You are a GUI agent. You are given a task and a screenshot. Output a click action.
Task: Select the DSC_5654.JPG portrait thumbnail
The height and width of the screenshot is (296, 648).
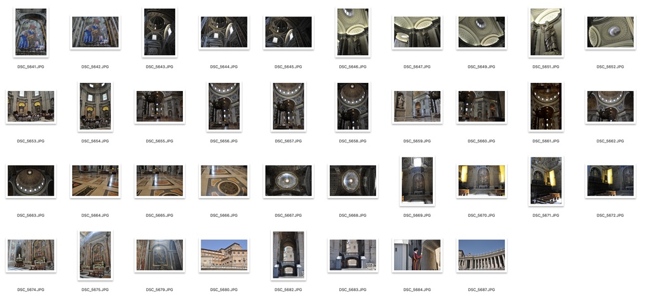pyautogui.click(x=95, y=106)
